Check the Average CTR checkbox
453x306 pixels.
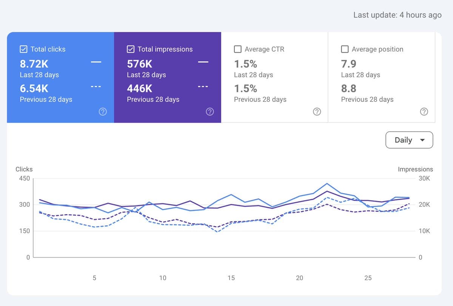[x=238, y=49]
